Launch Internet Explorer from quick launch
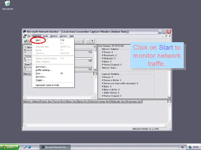This screenshot has width=201, height=150. [30, 147]
